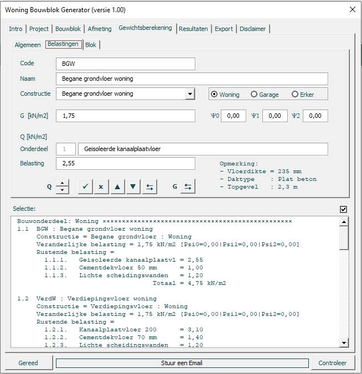Screen dimensions: 362x374
Task: Select the line '1.1.2. Cementdekvloer 50 mm'
Action: [x=123, y=268]
